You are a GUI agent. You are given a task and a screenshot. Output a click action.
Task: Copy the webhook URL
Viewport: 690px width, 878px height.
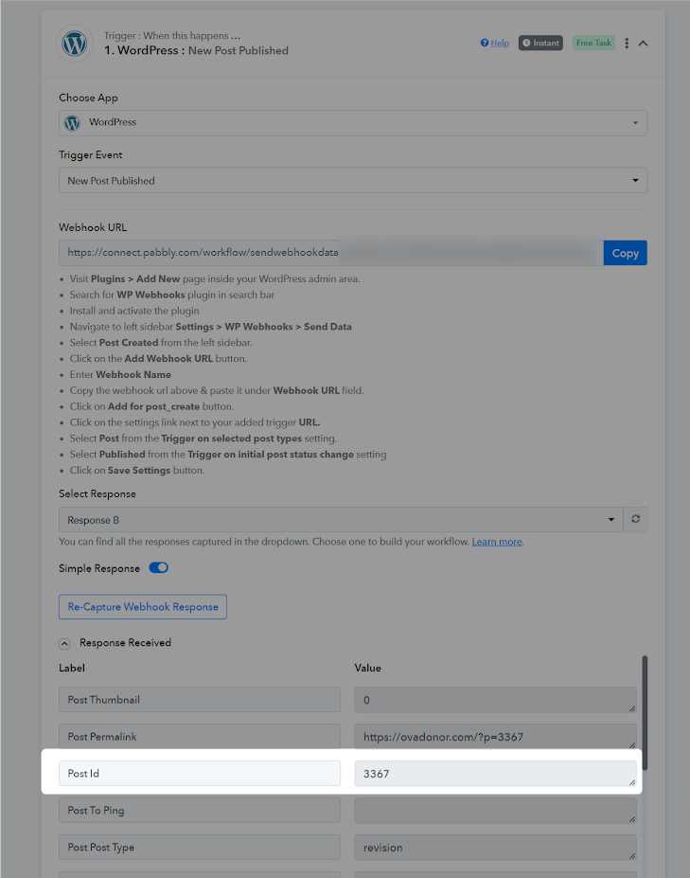(x=625, y=253)
